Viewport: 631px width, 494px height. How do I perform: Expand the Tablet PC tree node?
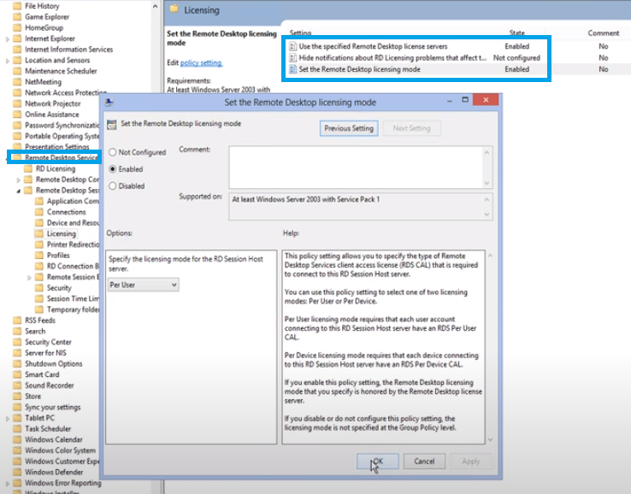pyautogui.click(x=7, y=419)
